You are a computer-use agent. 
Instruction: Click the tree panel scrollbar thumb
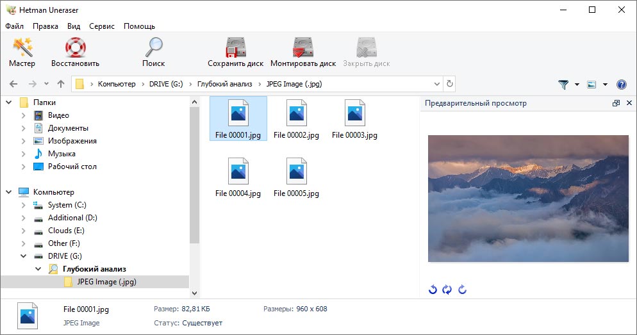point(194,175)
